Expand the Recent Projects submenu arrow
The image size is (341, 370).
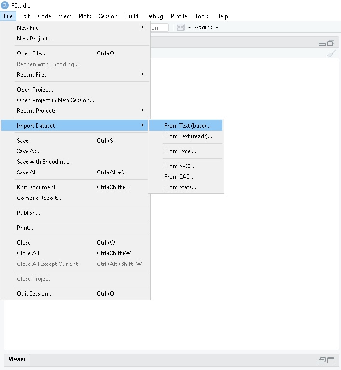(x=142, y=110)
